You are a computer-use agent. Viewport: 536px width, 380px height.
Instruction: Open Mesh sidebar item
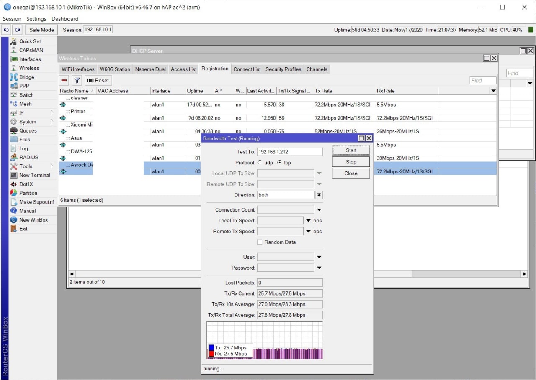[x=25, y=104]
